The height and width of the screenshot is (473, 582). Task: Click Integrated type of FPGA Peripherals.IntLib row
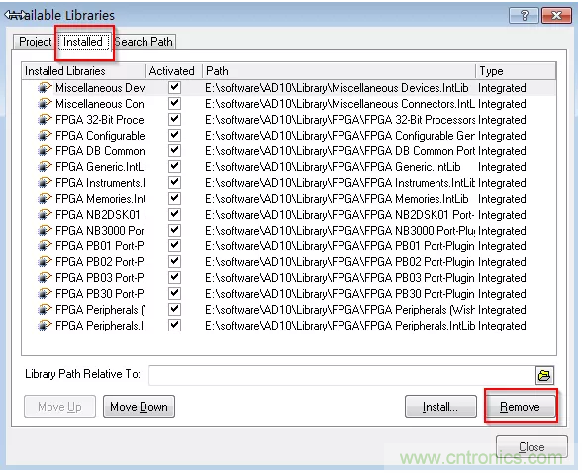point(502,326)
